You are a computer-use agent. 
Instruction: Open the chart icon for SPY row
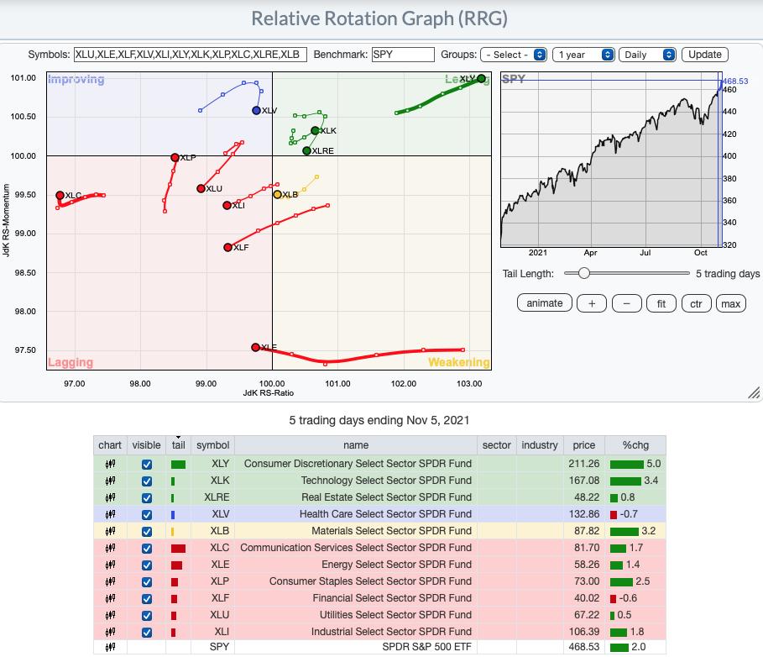coord(111,647)
